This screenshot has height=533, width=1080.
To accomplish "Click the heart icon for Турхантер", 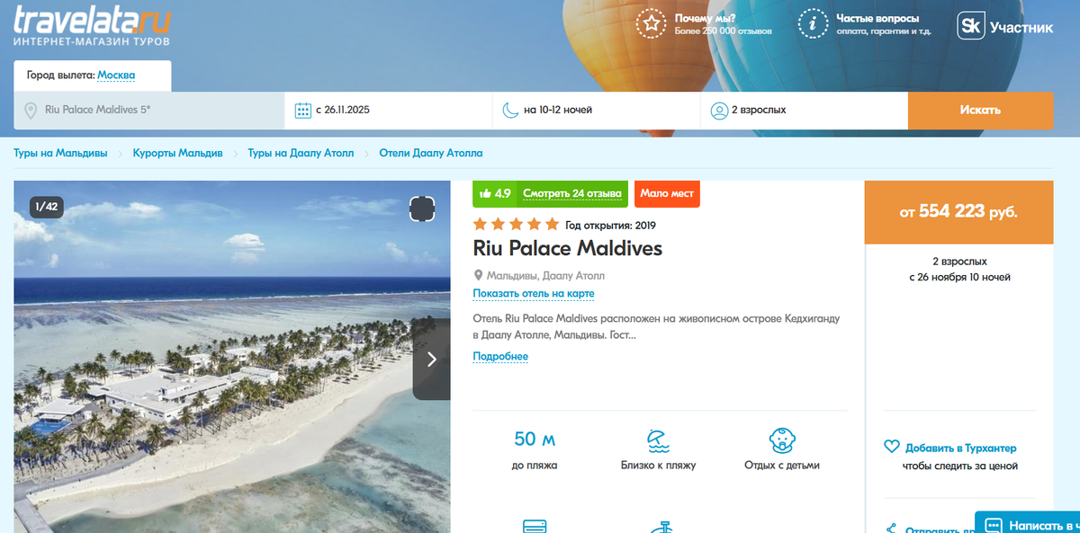I will point(892,447).
